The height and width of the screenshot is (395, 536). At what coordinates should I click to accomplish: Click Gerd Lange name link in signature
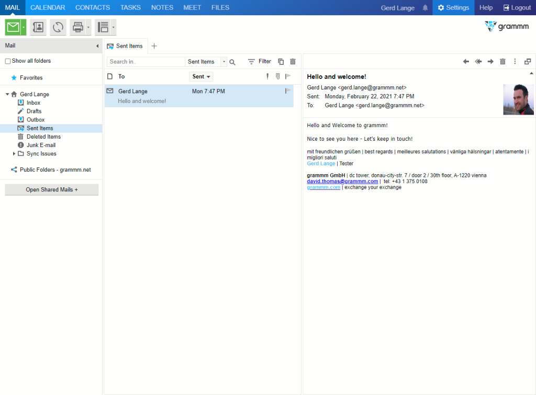click(x=321, y=164)
